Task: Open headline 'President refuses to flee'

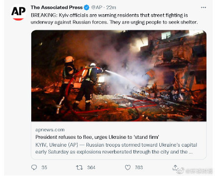Action: pos(97,137)
